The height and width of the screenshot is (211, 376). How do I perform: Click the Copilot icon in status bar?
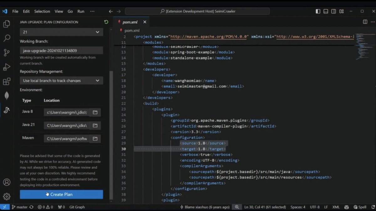pyautogui.click(x=346, y=207)
